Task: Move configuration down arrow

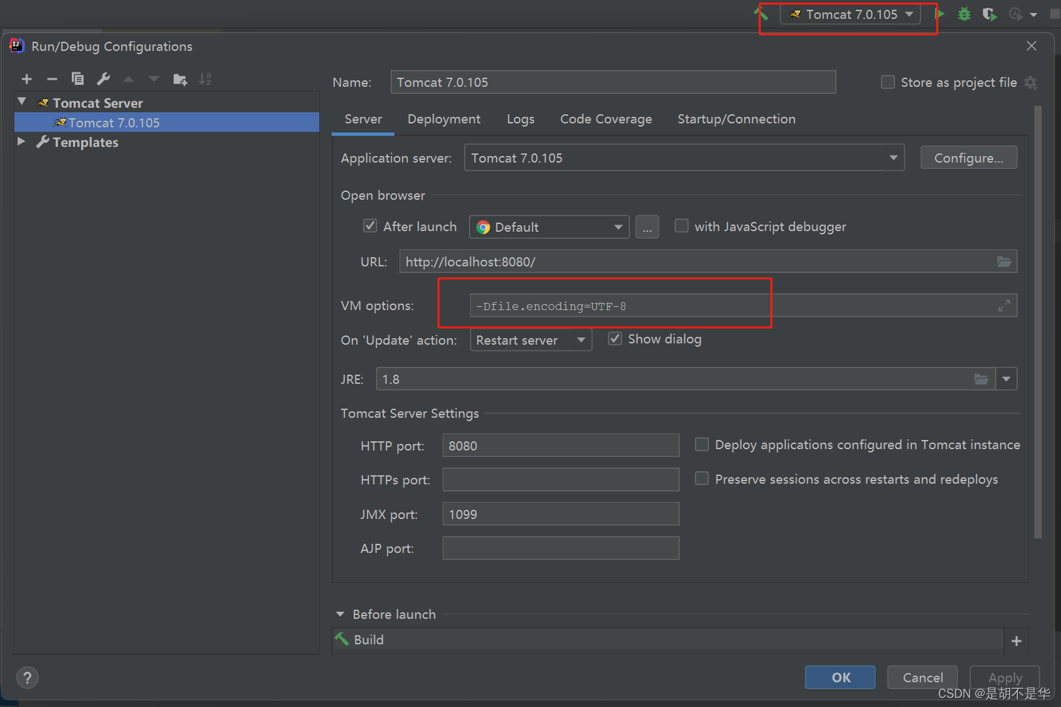Action: (154, 79)
